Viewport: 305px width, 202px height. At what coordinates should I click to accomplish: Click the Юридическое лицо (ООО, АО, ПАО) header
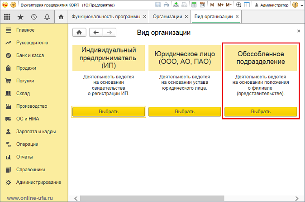pyautogui.click(x=185, y=58)
